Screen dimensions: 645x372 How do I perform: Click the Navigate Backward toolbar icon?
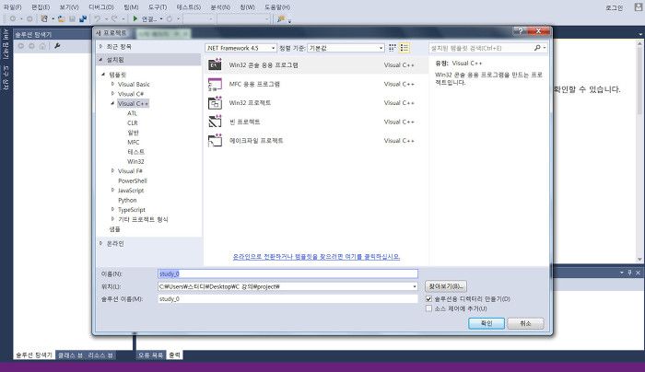pos(13,18)
